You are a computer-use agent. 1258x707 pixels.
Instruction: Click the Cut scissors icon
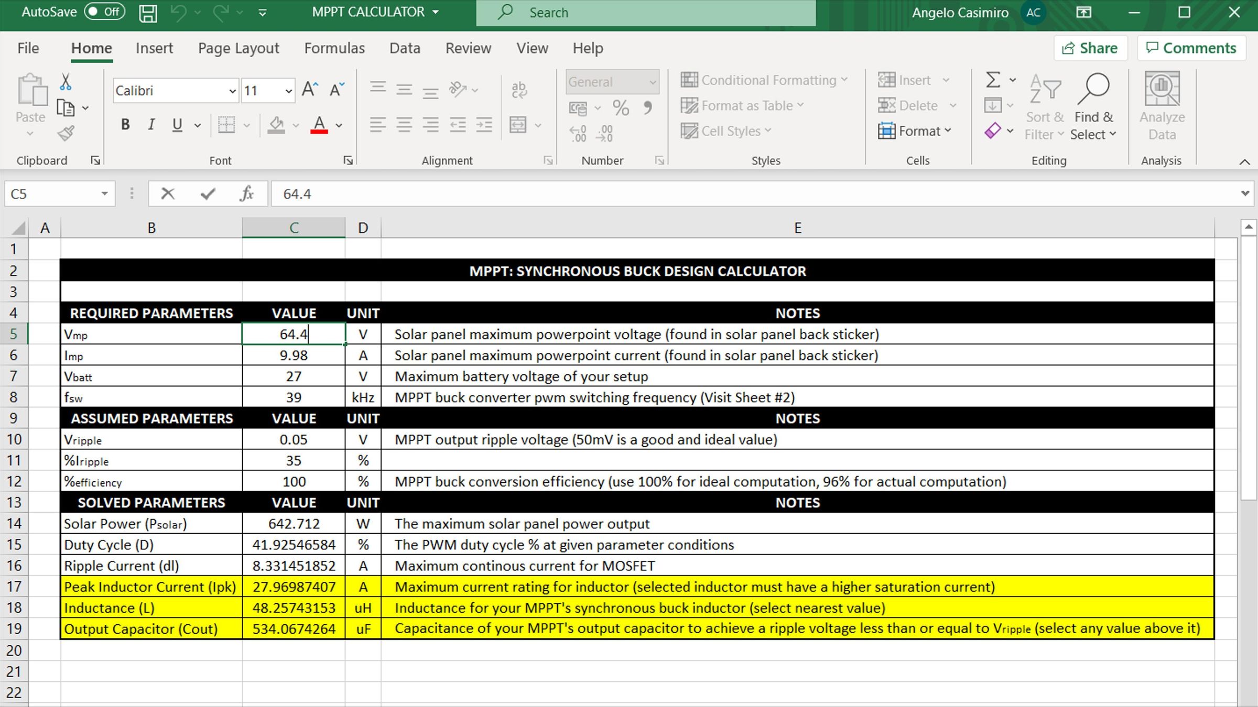coord(66,82)
